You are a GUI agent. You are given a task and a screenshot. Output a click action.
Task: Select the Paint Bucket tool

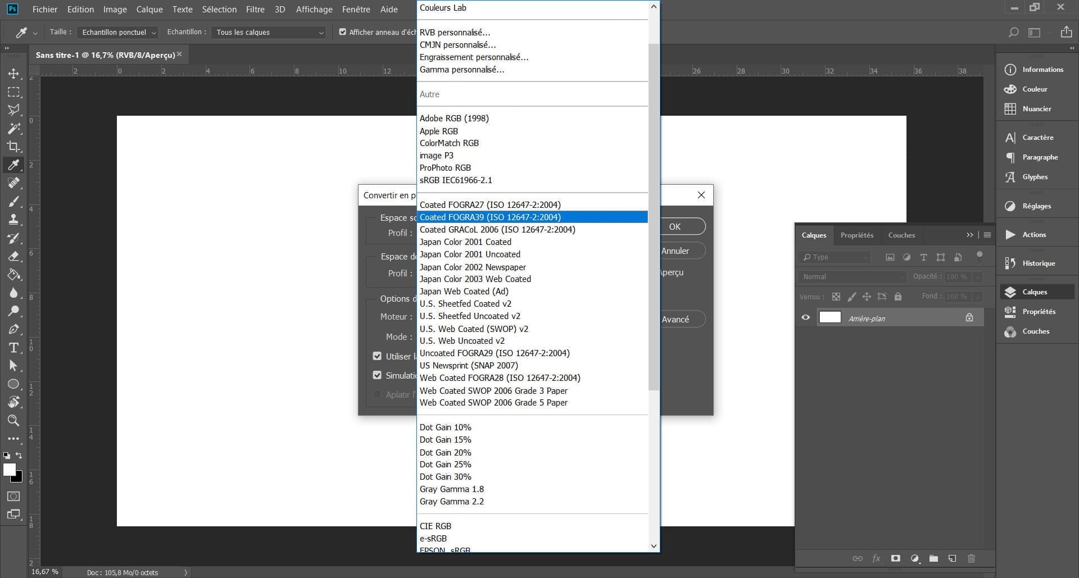click(13, 274)
